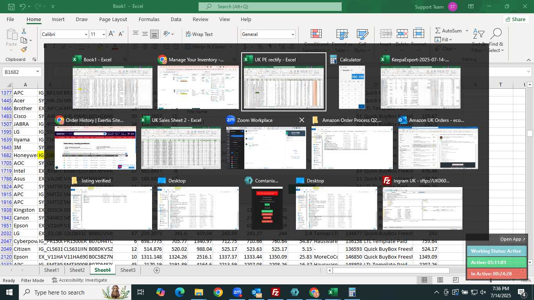Click the taskbar search box
The image size is (534, 300).
click(x=75, y=292)
